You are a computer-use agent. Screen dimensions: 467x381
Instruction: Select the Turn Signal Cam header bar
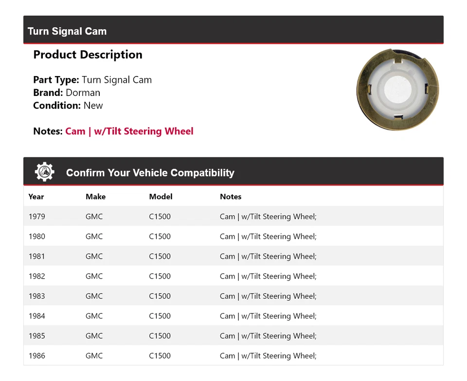click(x=233, y=30)
